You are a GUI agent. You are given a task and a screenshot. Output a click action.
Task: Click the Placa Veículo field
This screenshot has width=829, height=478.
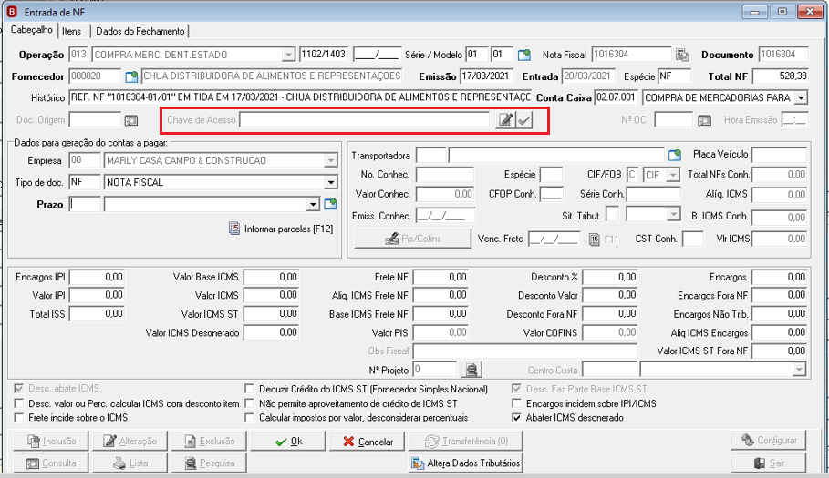click(780, 155)
